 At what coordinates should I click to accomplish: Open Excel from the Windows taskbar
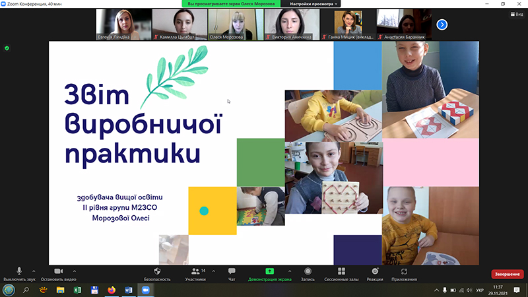click(77, 290)
